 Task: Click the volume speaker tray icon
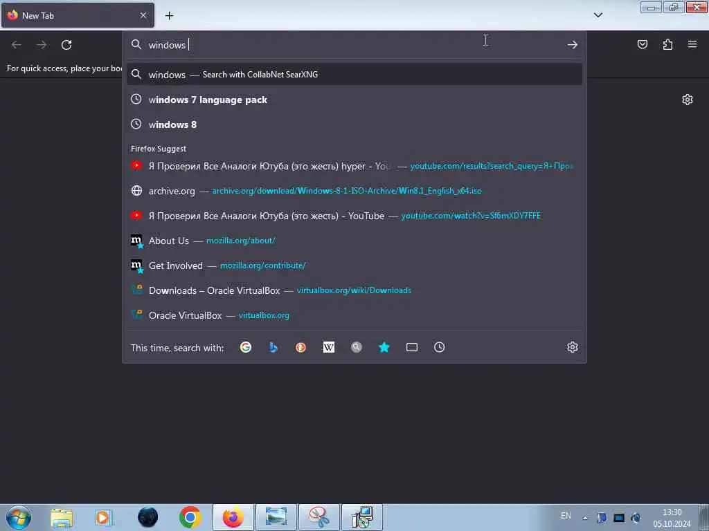point(636,518)
